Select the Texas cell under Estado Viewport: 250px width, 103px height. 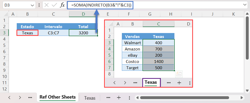tap(27, 33)
